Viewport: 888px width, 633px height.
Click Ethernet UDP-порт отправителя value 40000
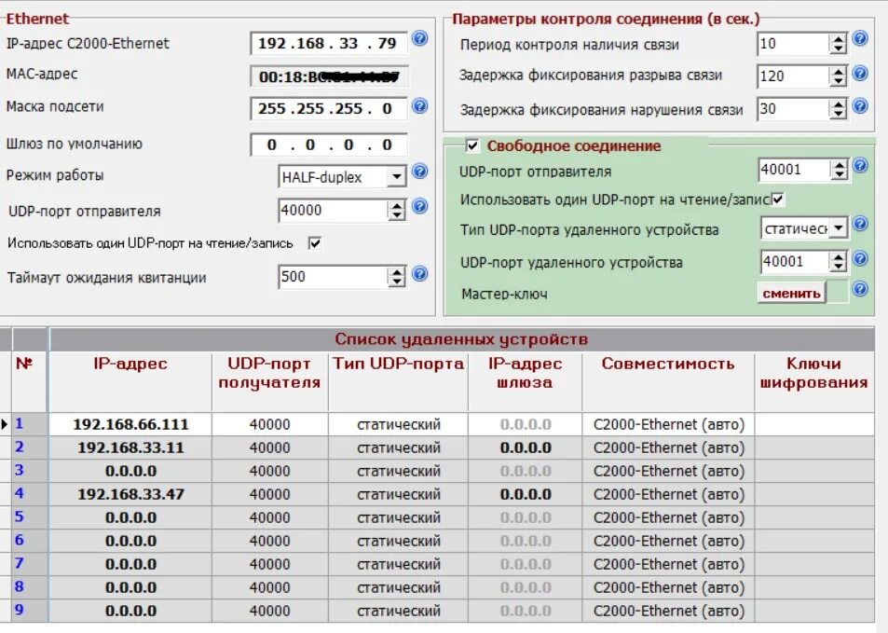[333, 211]
